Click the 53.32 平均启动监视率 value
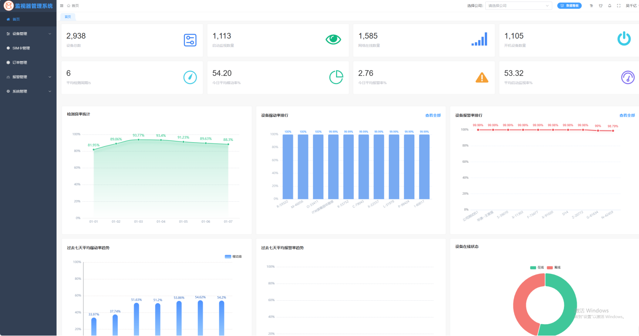Screen dimensions: 639x336 click(514, 73)
